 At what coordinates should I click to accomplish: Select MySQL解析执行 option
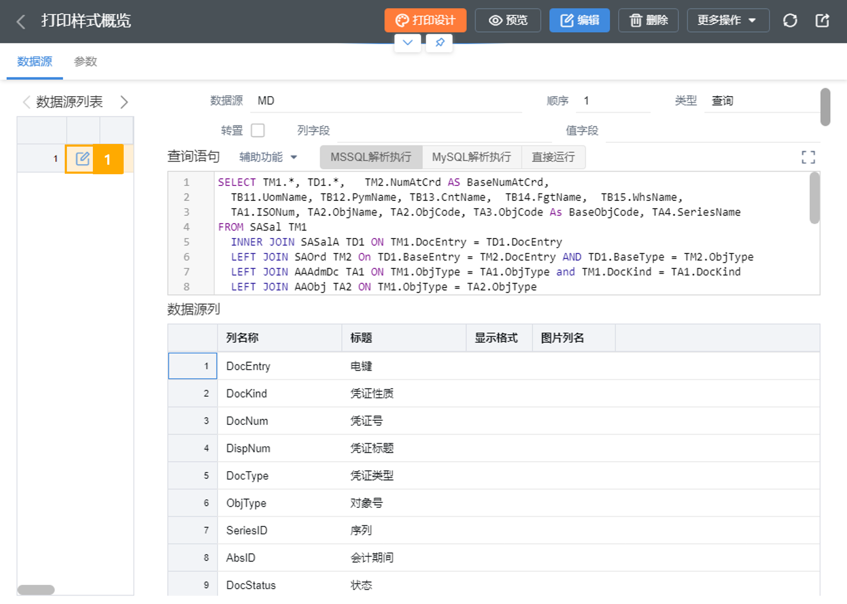pos(471,157)
